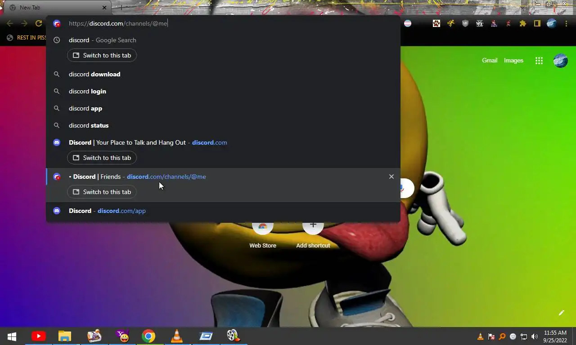The width and height of the screenshot is (576, 345).
Task: Open the Windows Start menu
Action: click(12, 336)
